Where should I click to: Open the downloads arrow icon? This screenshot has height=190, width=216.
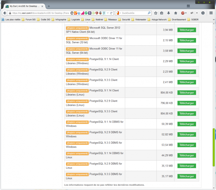(x=168, y=13)
